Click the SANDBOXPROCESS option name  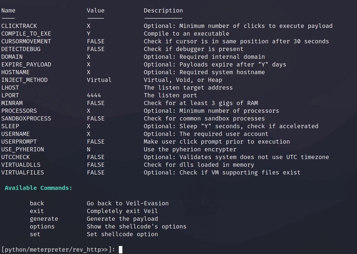[26, 118]
